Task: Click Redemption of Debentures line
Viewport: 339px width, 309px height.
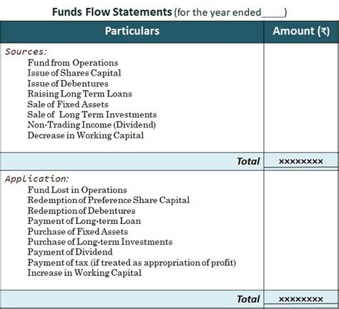Action: tap(82, 210)
